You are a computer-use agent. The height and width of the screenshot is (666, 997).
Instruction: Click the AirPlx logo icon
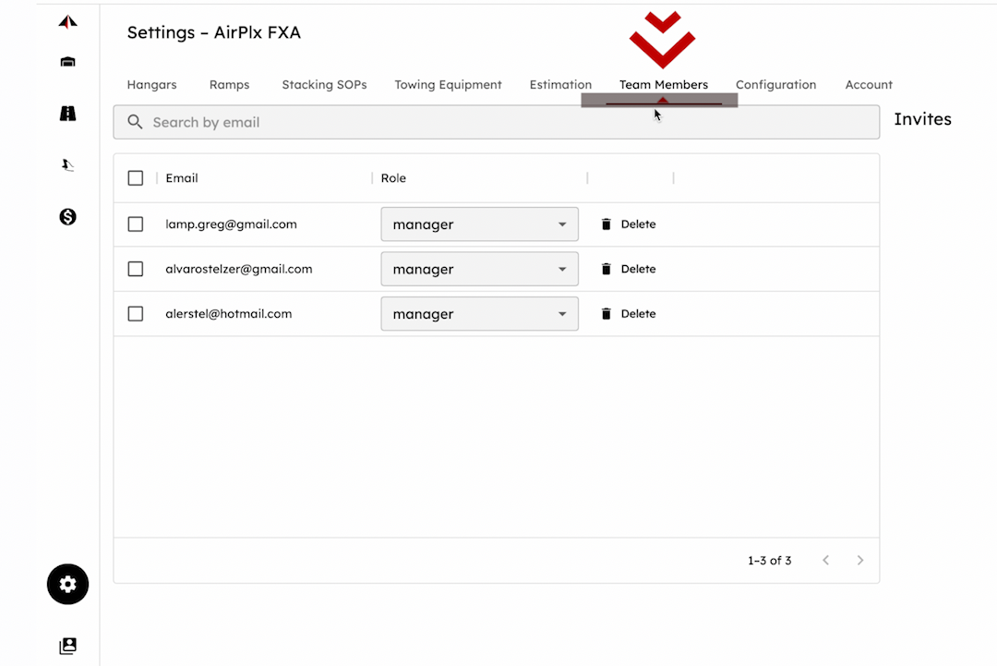[x=67, y=22]
